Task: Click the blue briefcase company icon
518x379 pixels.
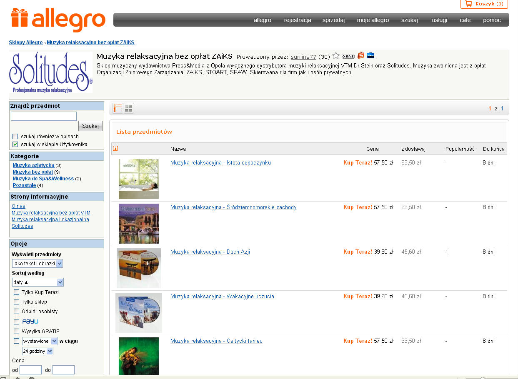Action: pyautogui.click(x=370, y=55)
